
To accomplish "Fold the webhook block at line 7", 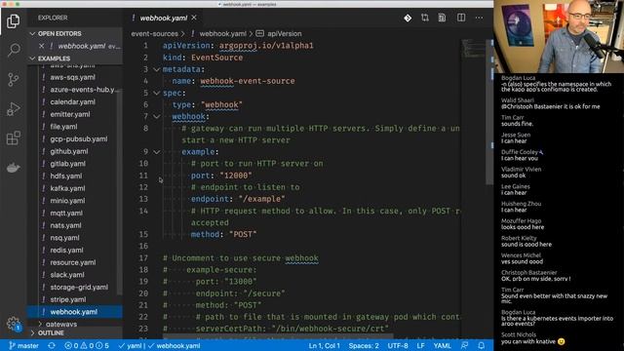I will coord(156,117).
